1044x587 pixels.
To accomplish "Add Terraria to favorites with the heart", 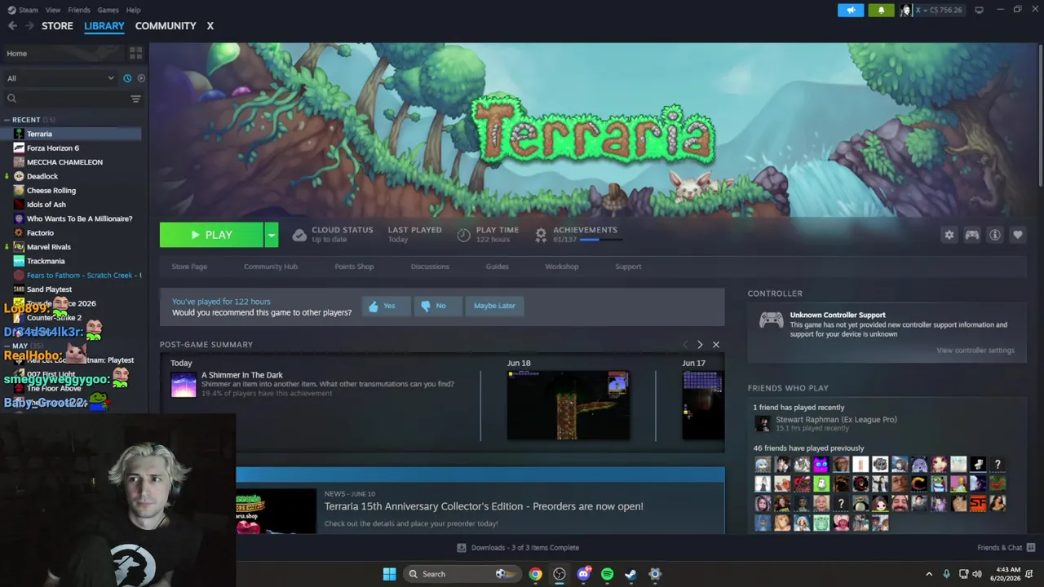I will pos(1018,235).
